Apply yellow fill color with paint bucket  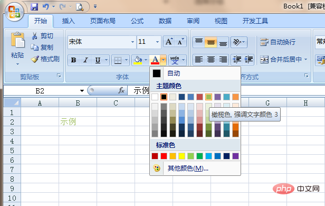point(138,60)
